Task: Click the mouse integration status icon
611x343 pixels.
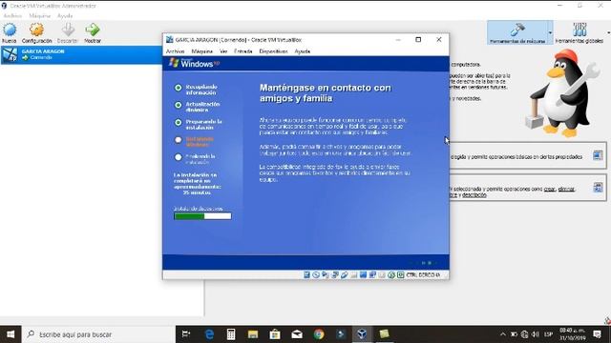Action: pos(391,275)
